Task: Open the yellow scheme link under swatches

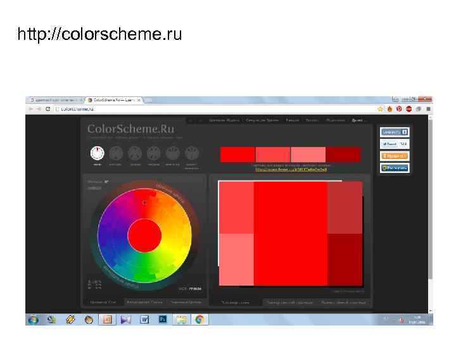Action: tap(291, 170)
